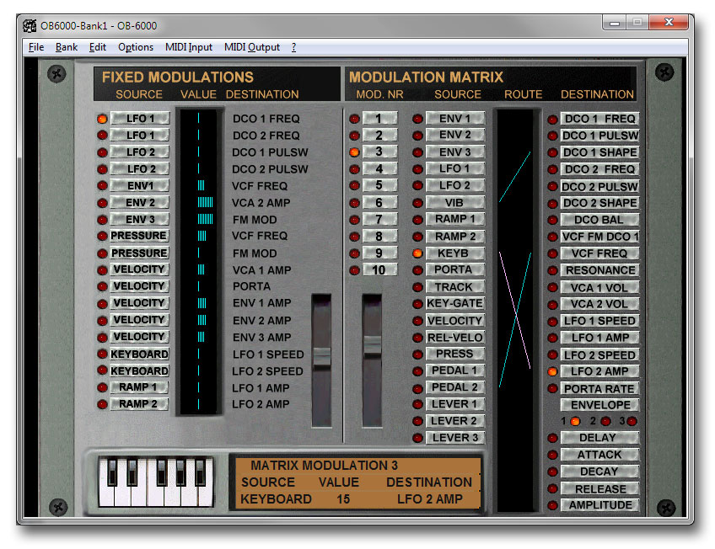715x549 pixels.
Task: Toggle LED beside mod number 9
Action: (354, 253)
